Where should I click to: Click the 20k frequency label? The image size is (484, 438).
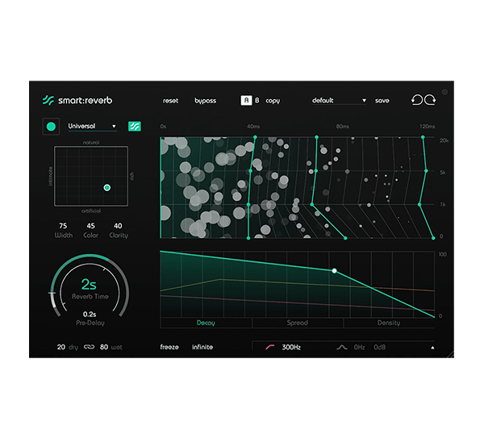(x=444, y=140)
